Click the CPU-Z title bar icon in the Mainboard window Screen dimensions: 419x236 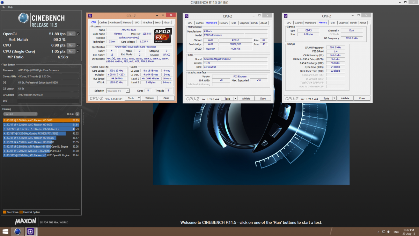[186, 16]
